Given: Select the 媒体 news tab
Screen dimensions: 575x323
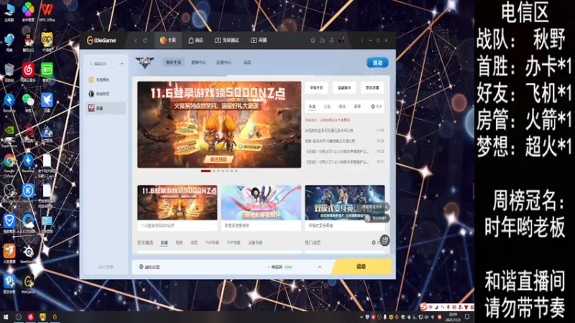Looking at the screenshot, I should [x=342, y=106].
